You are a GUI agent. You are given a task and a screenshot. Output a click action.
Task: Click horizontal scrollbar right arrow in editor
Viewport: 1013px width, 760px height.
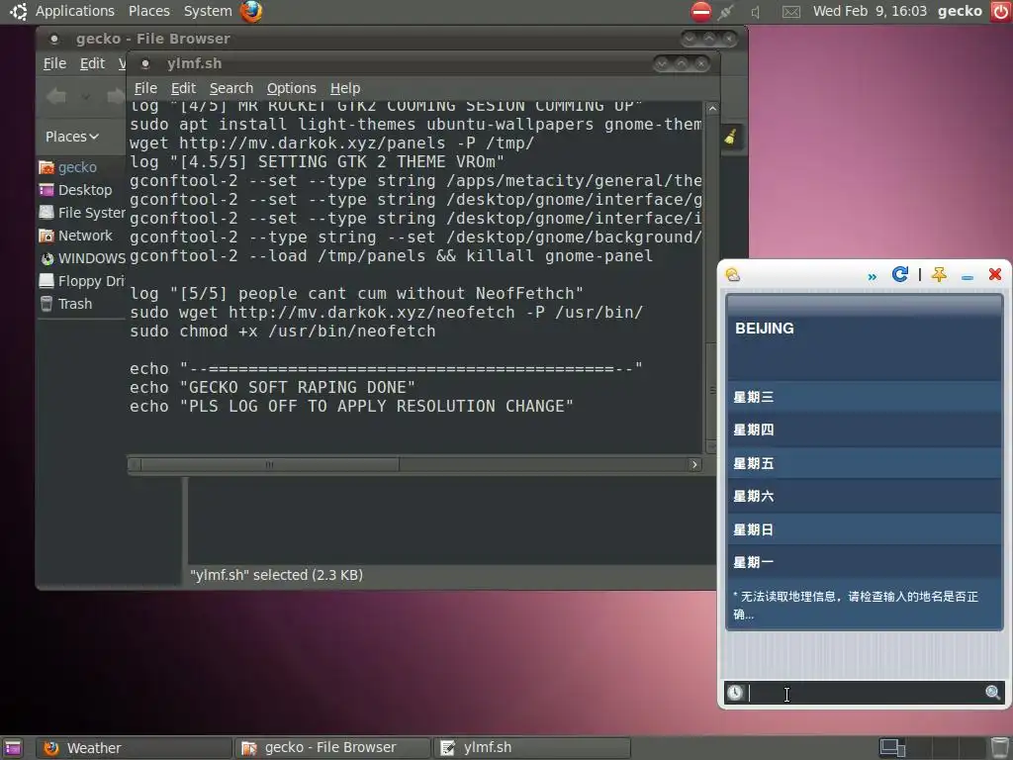694,464
